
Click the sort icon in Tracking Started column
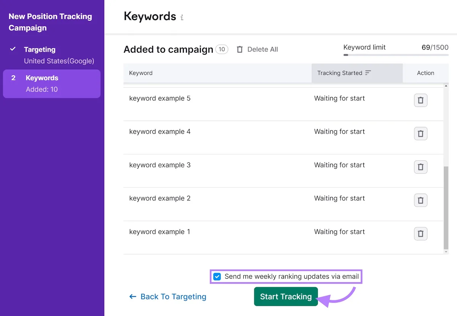coord(368,73)
